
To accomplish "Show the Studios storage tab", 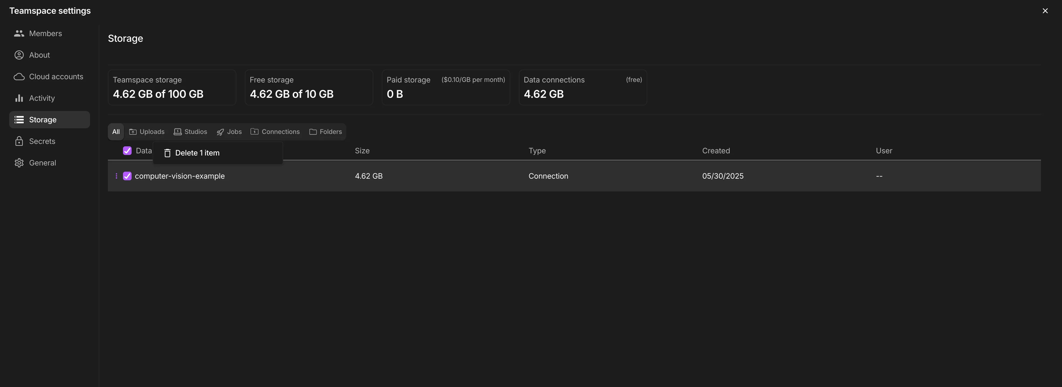I will pyautogui.click(x=190, y=132).
